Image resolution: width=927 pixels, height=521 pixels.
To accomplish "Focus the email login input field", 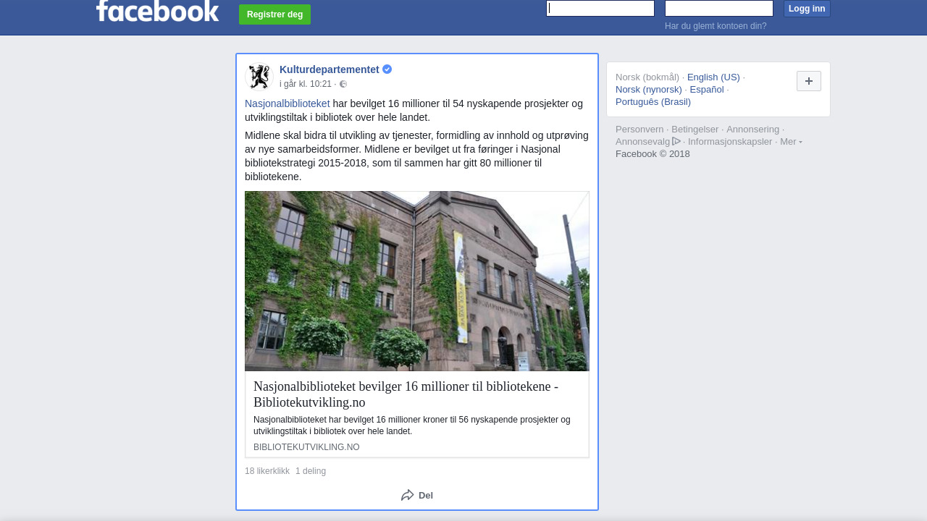I will coord(600,9).
